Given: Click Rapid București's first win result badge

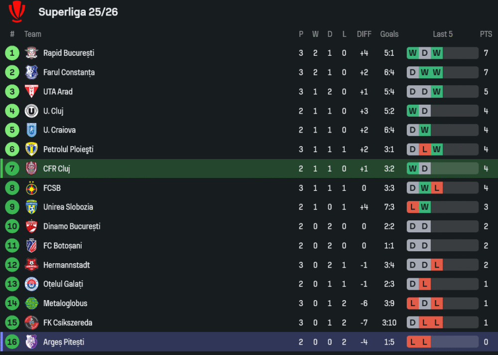Looking at the screenshot, I should pyautogui.click(x=413, y=53).
